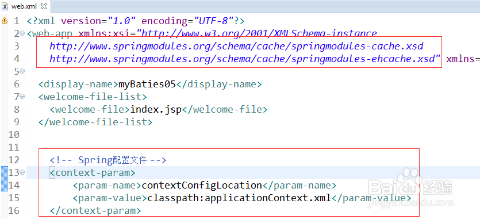Click the opening context-param tag
The image size is (480, 219).
[93, 173]
